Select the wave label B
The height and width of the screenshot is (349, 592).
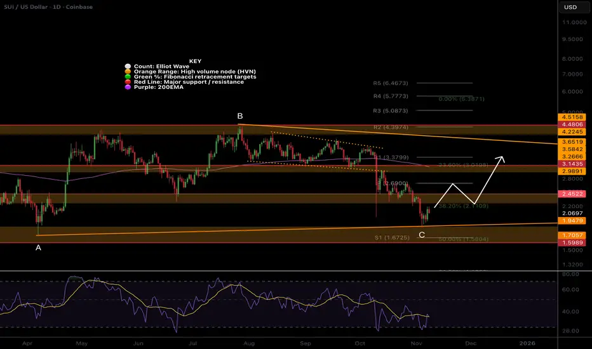239,116
